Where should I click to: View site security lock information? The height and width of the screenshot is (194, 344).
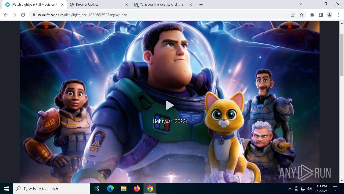pos(34,15)
